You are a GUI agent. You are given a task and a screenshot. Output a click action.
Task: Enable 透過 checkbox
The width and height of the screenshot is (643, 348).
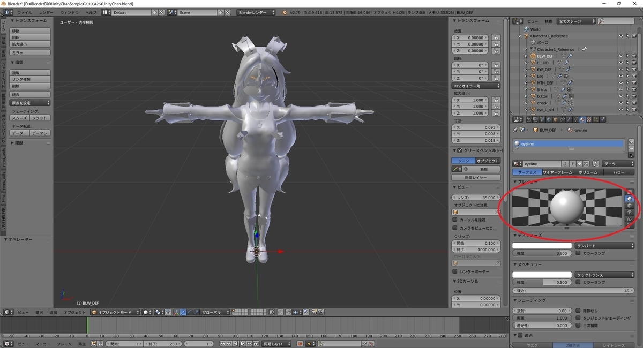(520, 336)
